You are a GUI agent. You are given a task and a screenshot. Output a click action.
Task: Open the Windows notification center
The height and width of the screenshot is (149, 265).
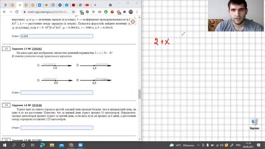click(258, 145)
